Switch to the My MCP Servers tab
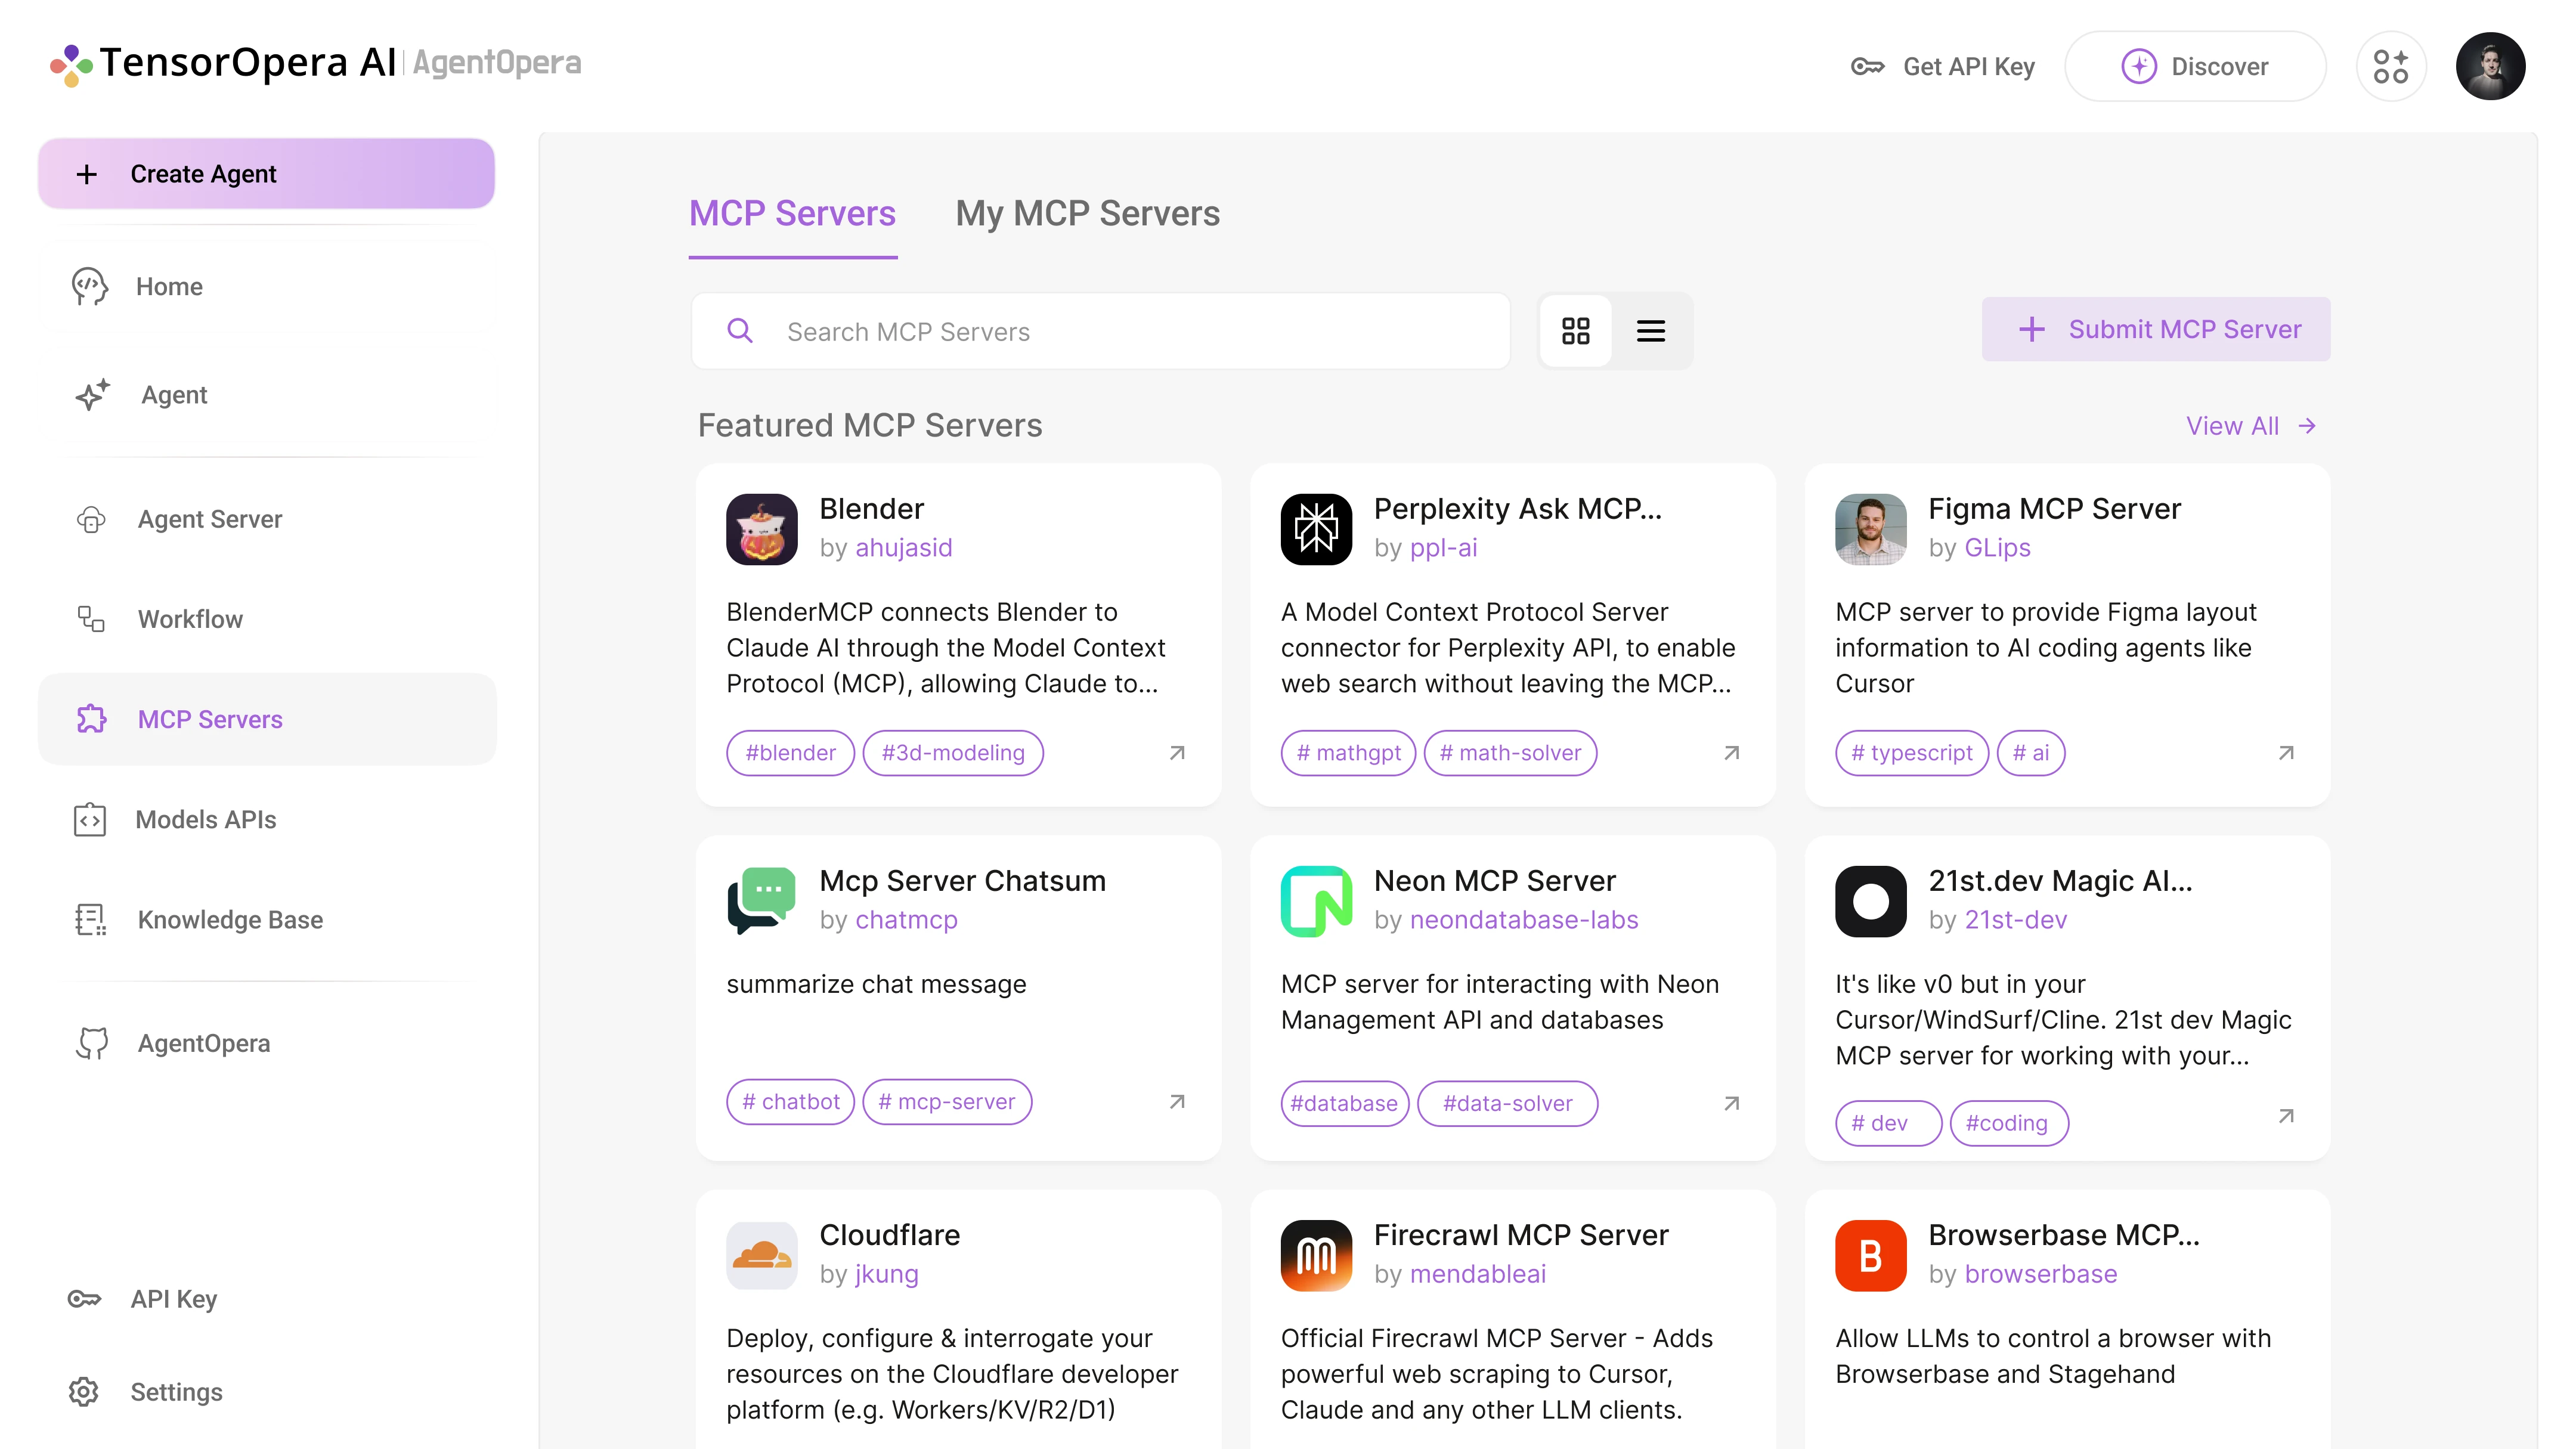Screen dimensions: 2576x1449 pos(1087,213)
